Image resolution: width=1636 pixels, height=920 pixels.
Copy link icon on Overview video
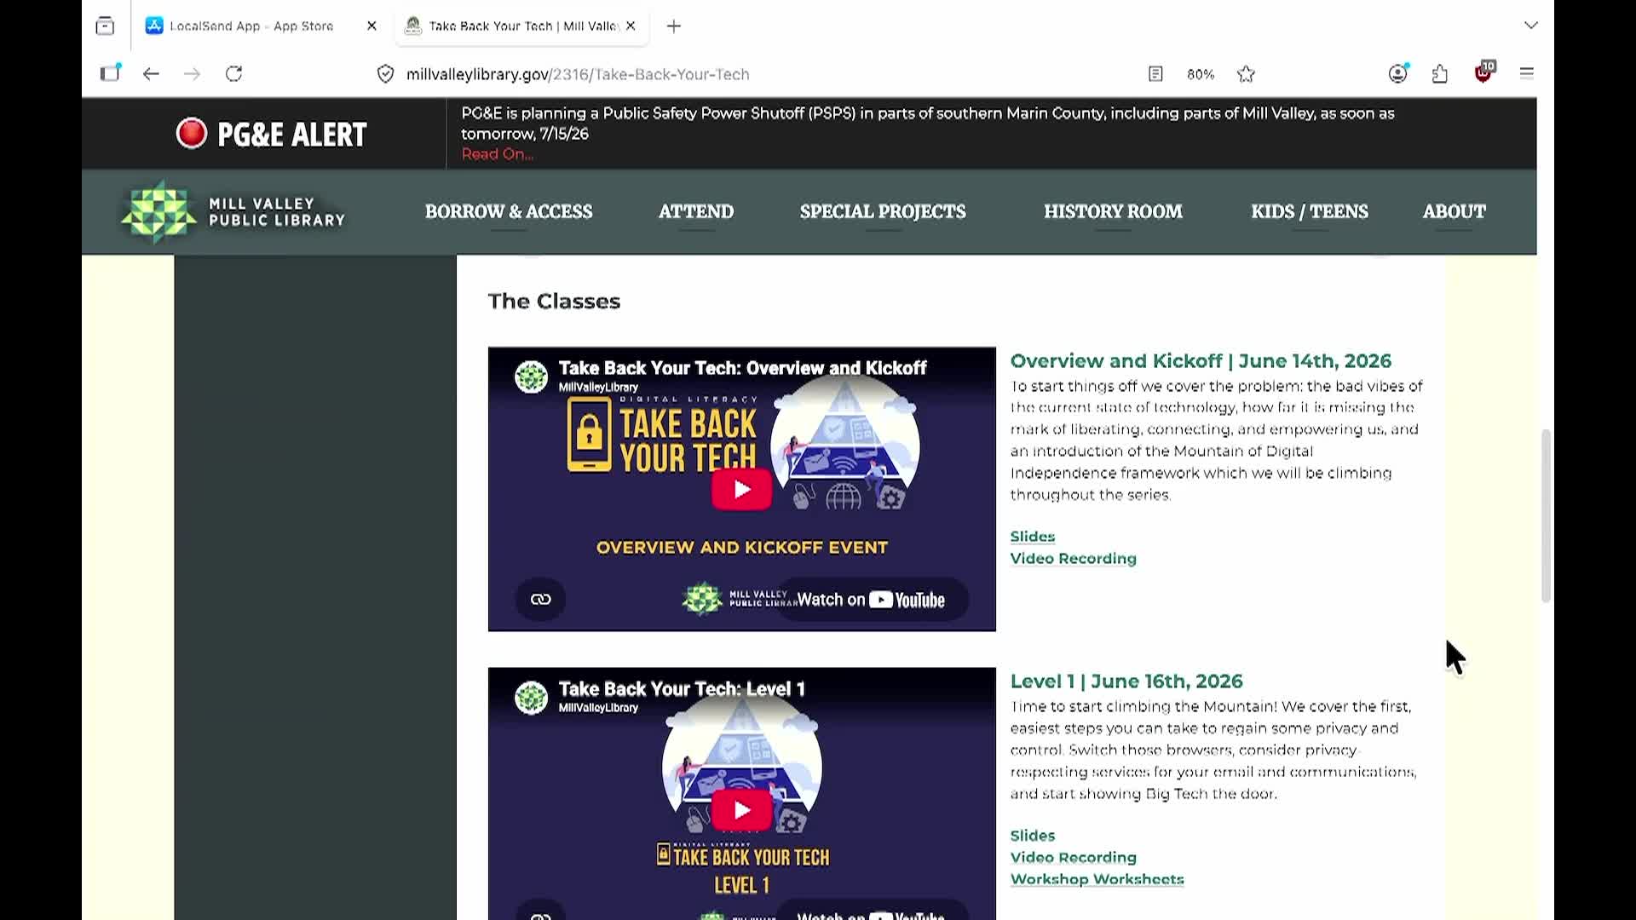(x=541, y=599)
